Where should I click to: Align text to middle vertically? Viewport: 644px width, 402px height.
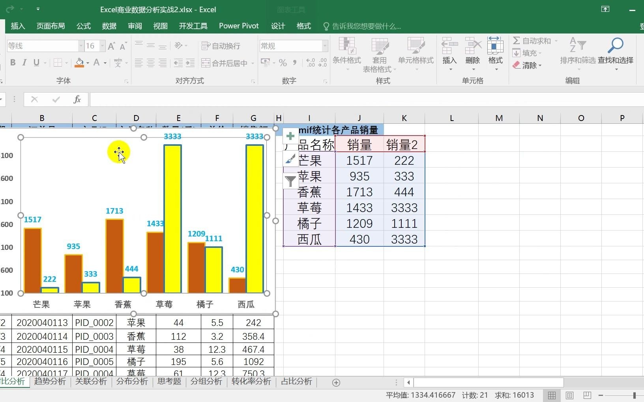(x=151, y=46)
